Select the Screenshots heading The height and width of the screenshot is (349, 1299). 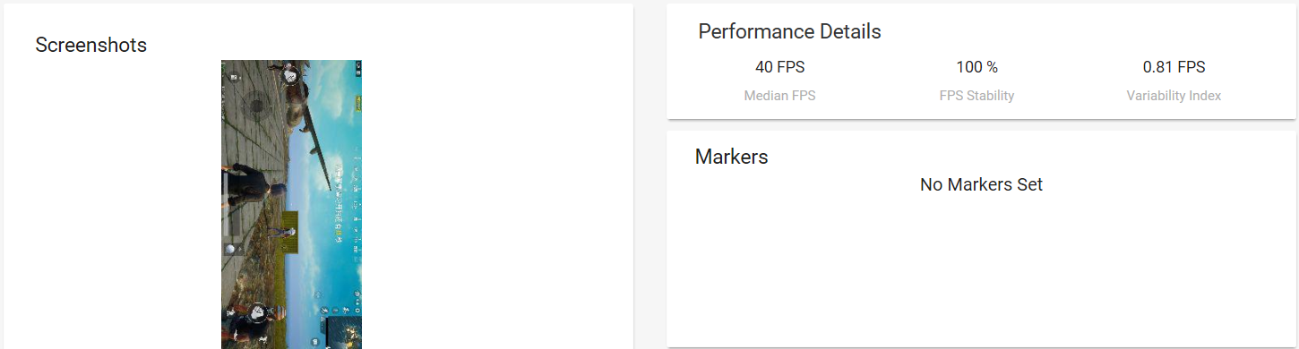pyautogui.click(x=91, y=45)
